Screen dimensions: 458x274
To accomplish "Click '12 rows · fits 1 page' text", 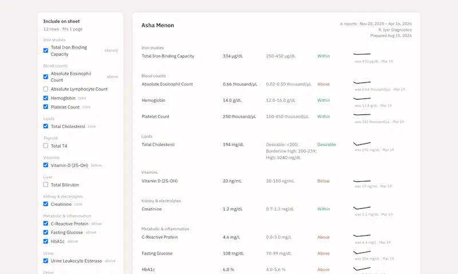I will [x=63, y=29].
